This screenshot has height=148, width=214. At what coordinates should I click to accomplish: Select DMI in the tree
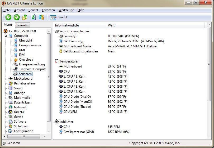[22, 50]
